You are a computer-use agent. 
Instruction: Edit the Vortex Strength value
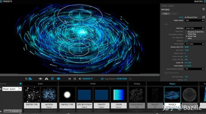pos(186,57)
